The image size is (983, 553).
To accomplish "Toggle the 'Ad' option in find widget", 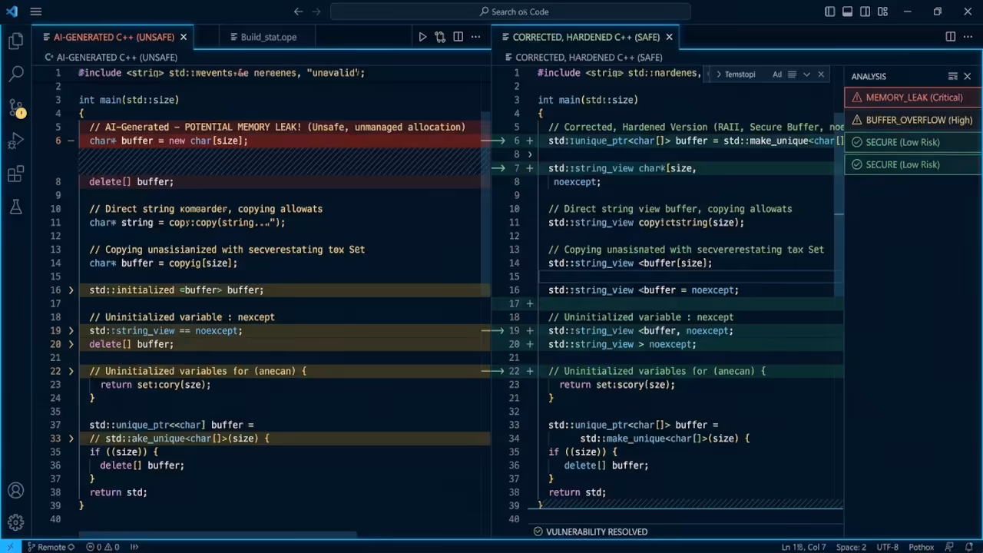I will click(x=777, y=75).
